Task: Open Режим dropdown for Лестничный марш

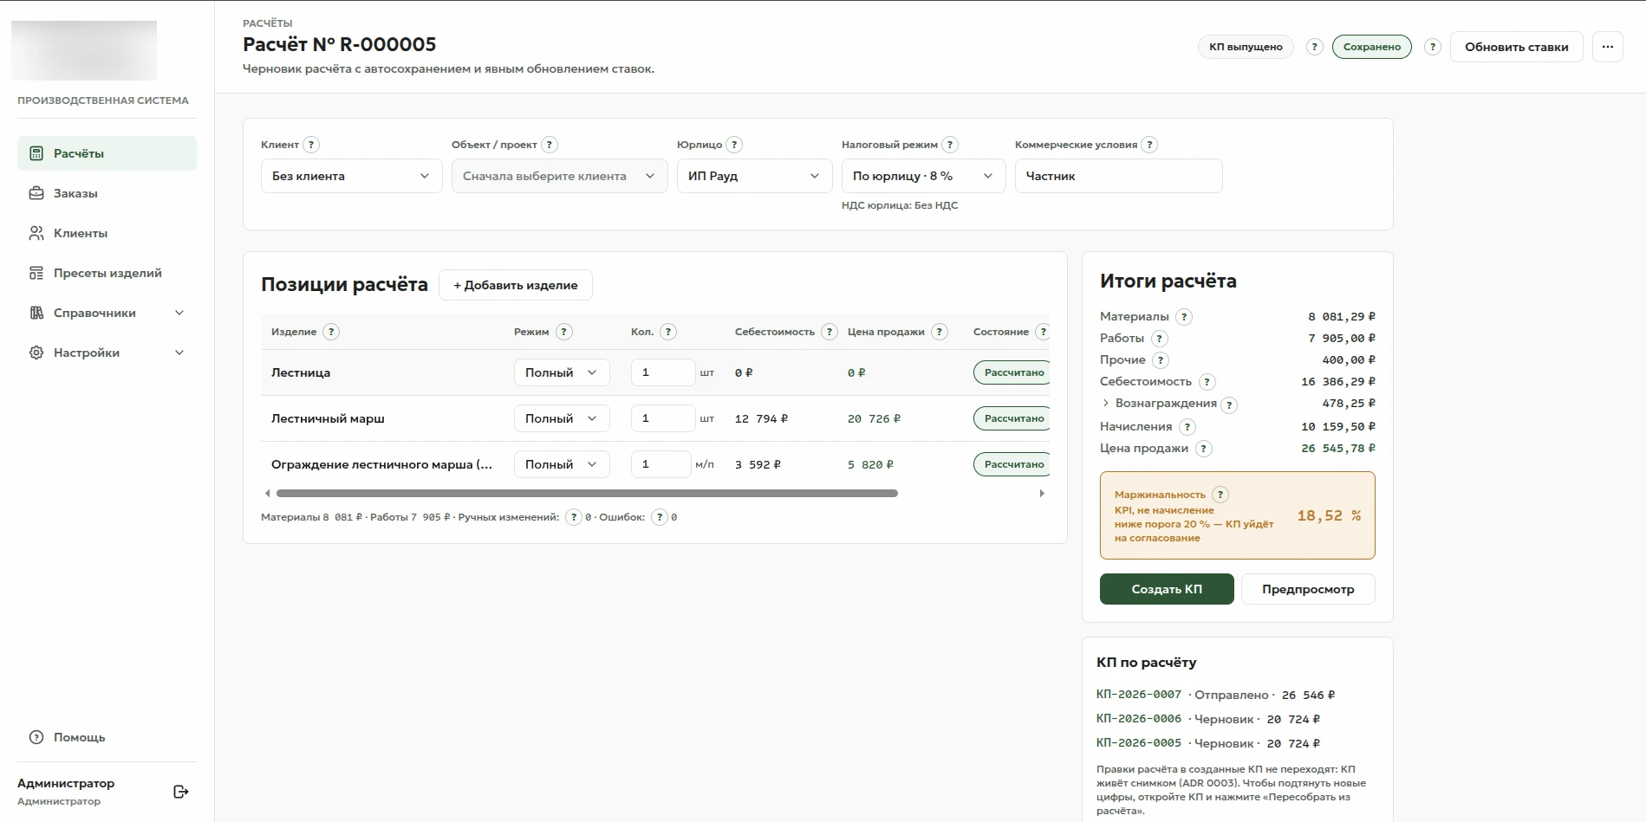Action: pyautogui.click(x=562, y=418)
